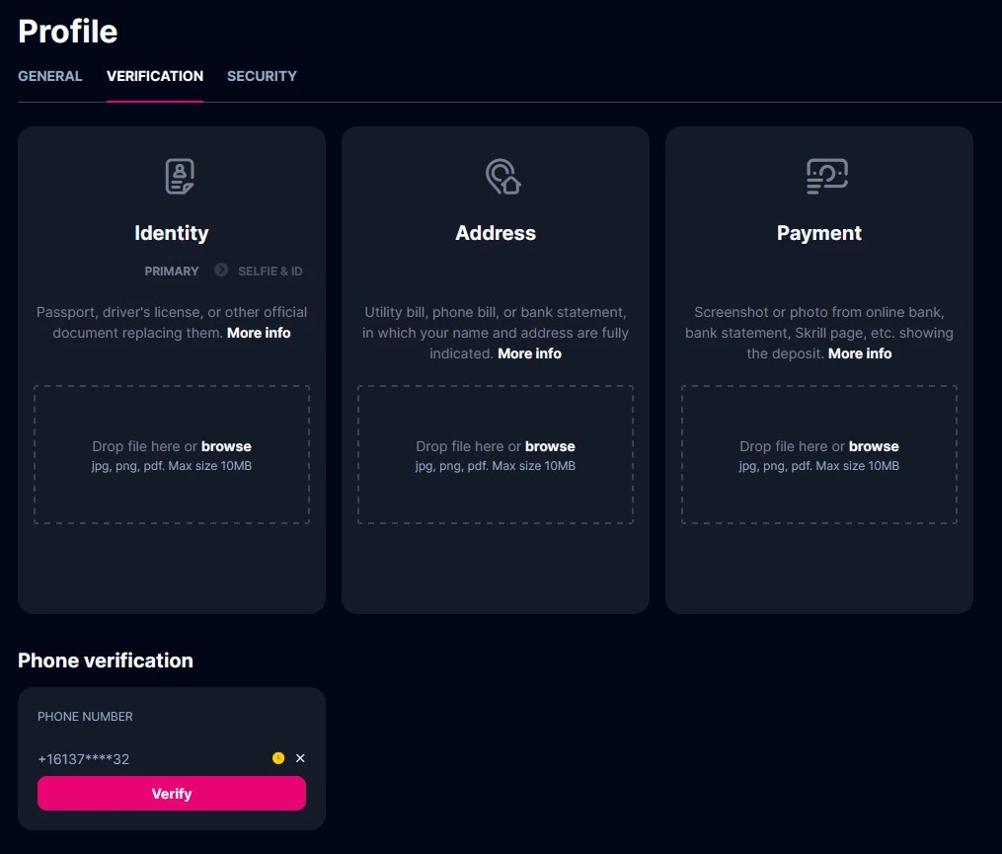Viewport: 1002px width, 854px height.
Task: Select the Primary identity step
Action: 171,272
